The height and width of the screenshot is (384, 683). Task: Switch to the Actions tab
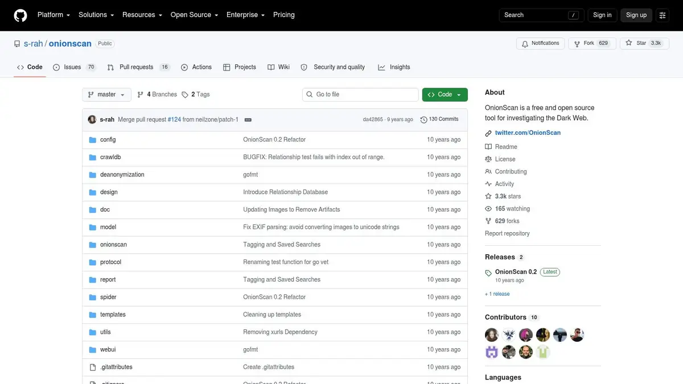pos(196,67)
